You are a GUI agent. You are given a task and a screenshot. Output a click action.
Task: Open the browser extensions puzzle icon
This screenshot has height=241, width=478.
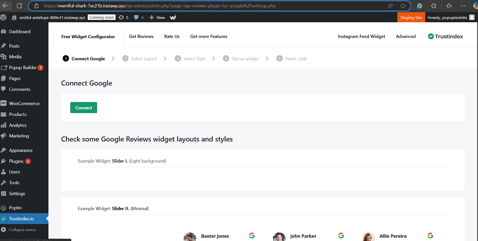tap(433, 6)
